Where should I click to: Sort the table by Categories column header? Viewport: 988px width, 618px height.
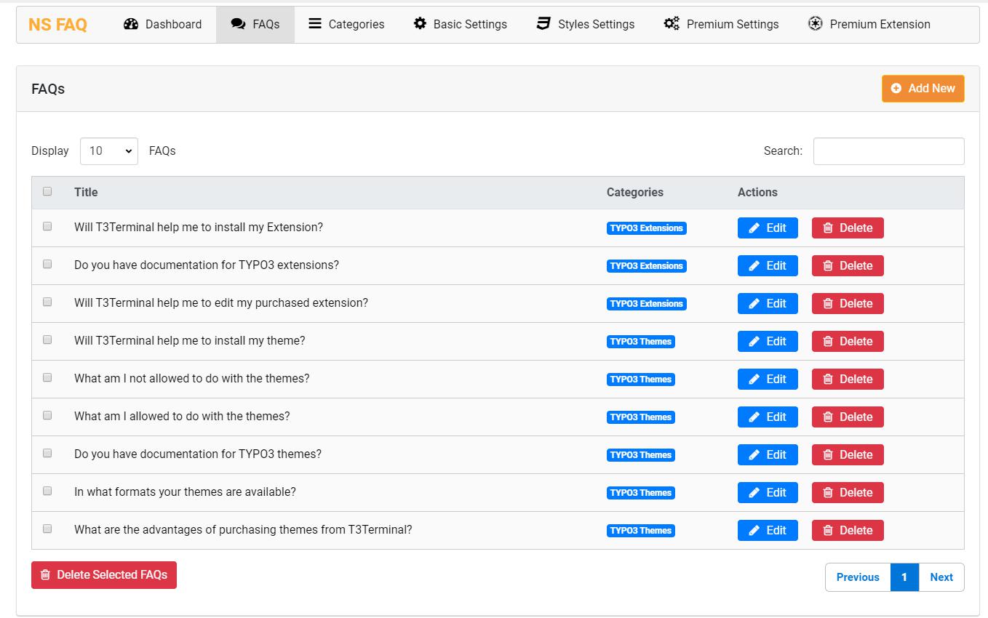click(635, 192)
